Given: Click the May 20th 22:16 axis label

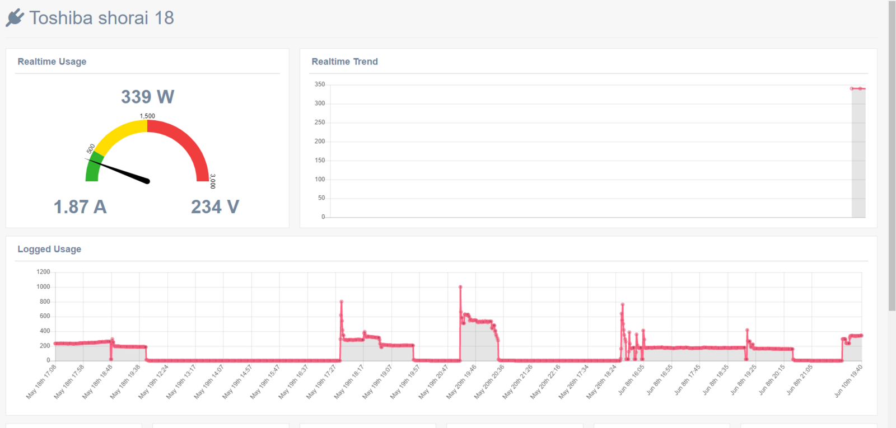Looking at the screenshot, I should [x=545, y=382].
